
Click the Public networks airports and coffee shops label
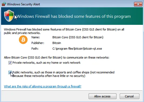point(63,74)
